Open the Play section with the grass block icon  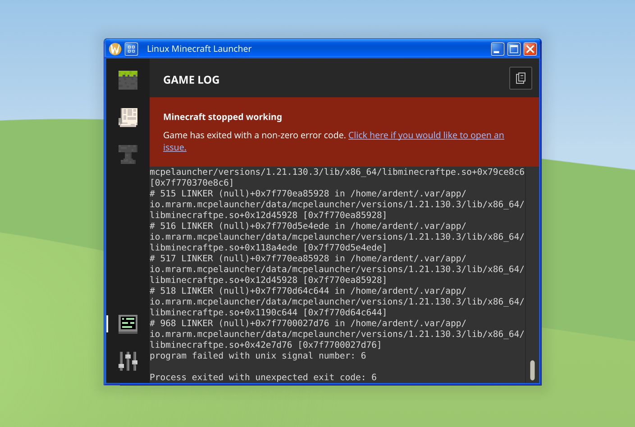[x=128, y=79]
